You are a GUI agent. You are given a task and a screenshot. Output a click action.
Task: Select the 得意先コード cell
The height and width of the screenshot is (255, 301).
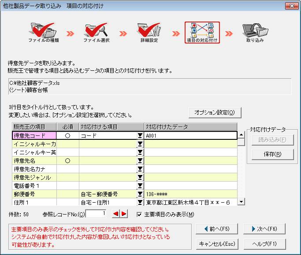pos(34,135)
